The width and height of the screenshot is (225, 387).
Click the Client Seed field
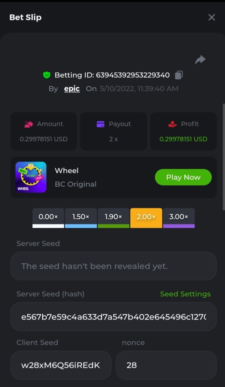coord(61,365)
